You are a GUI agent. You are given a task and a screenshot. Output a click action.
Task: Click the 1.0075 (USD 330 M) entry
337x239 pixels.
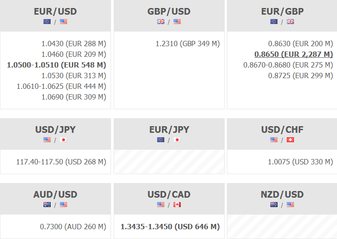[300, 162]
